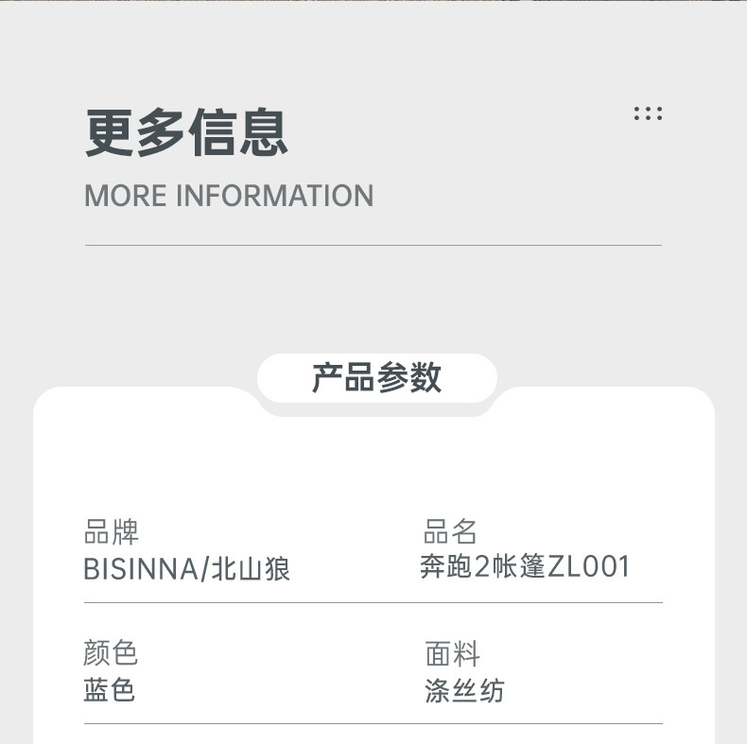Click the 品牌 field label
This screenshot has width=747, height=744.
click(112, 532)
